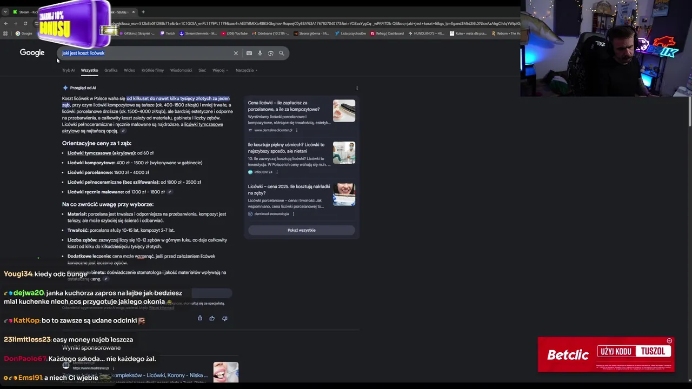Click the Pokaż wszystkie button

click(x=302, y=230)
